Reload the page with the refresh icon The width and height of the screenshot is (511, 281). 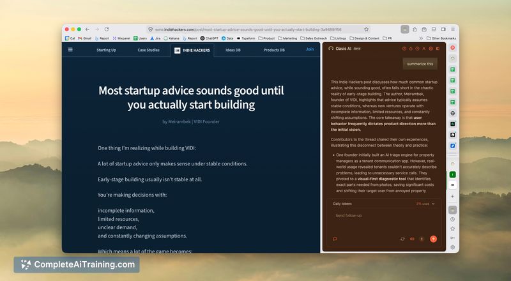[x=107, y=29]
